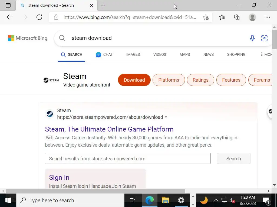This screenshot has width=277, height=207.
Task: Open the browser profile icon
Action: pos(252,17)
